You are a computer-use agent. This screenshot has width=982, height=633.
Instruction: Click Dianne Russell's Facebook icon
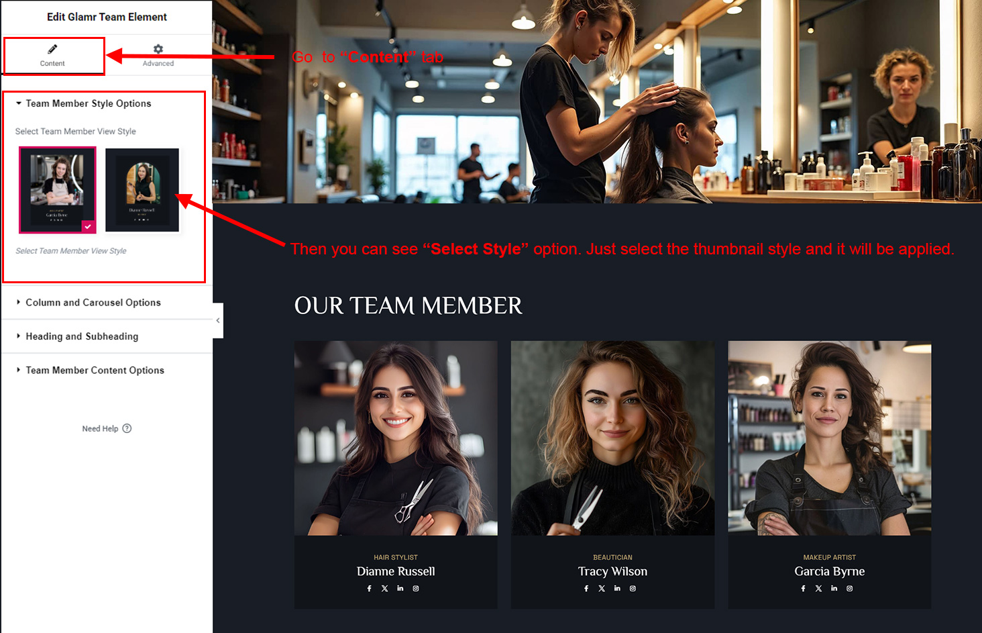point(369,589)
